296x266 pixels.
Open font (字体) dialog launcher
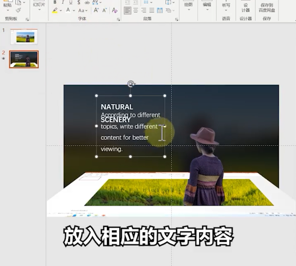118,19
